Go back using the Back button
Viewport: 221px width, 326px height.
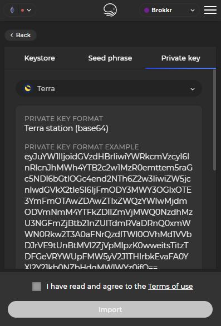pyautogui.click(x=21, y=35)
